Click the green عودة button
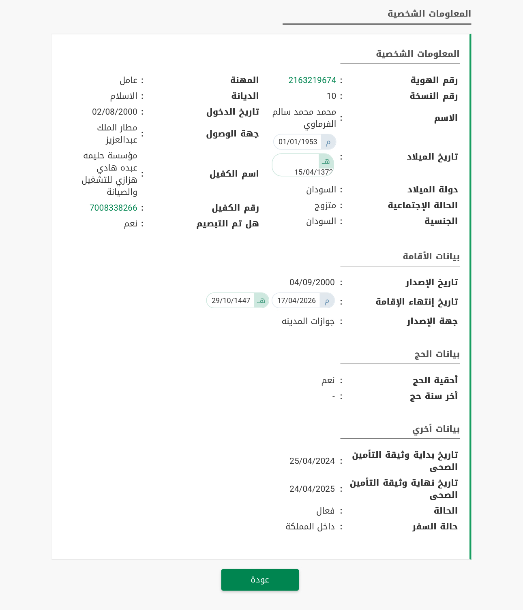Screen dimensions: 523x610 260,580
